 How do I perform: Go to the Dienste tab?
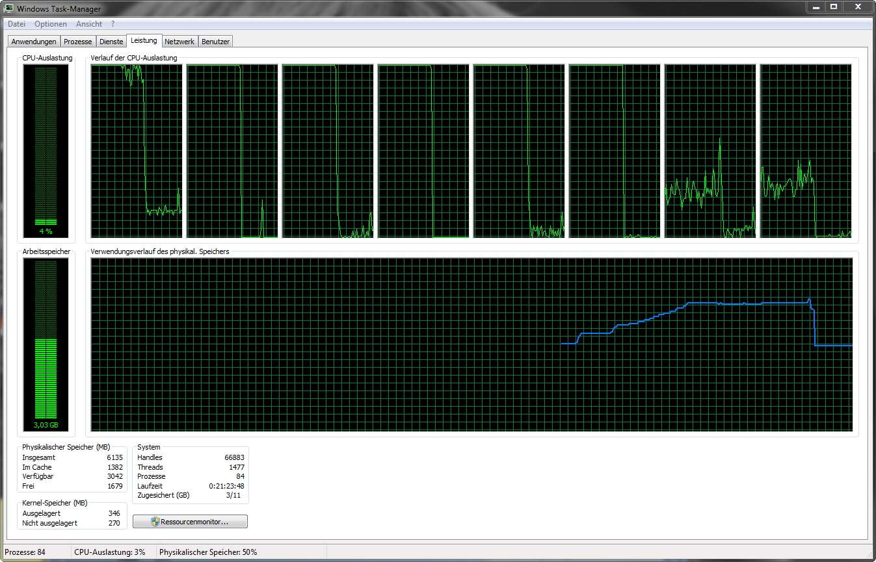[x=111, y=42]
